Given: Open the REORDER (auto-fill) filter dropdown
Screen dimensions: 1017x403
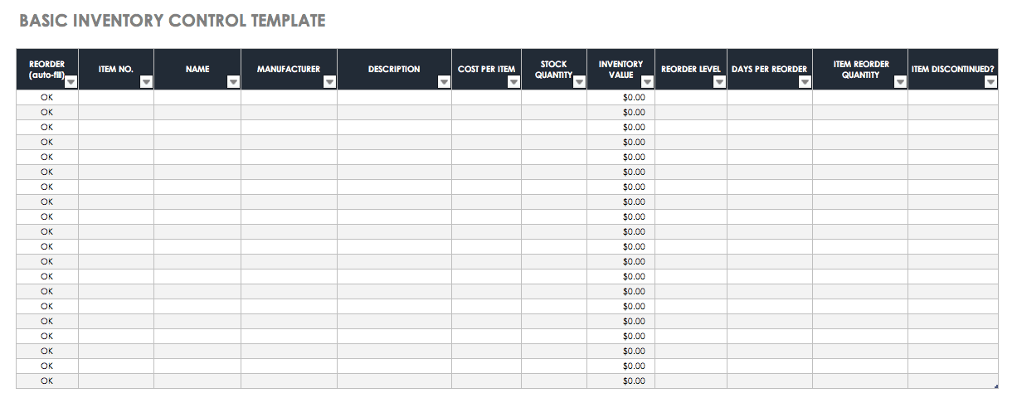Looking at the screenshot, I should pos(71,81).
